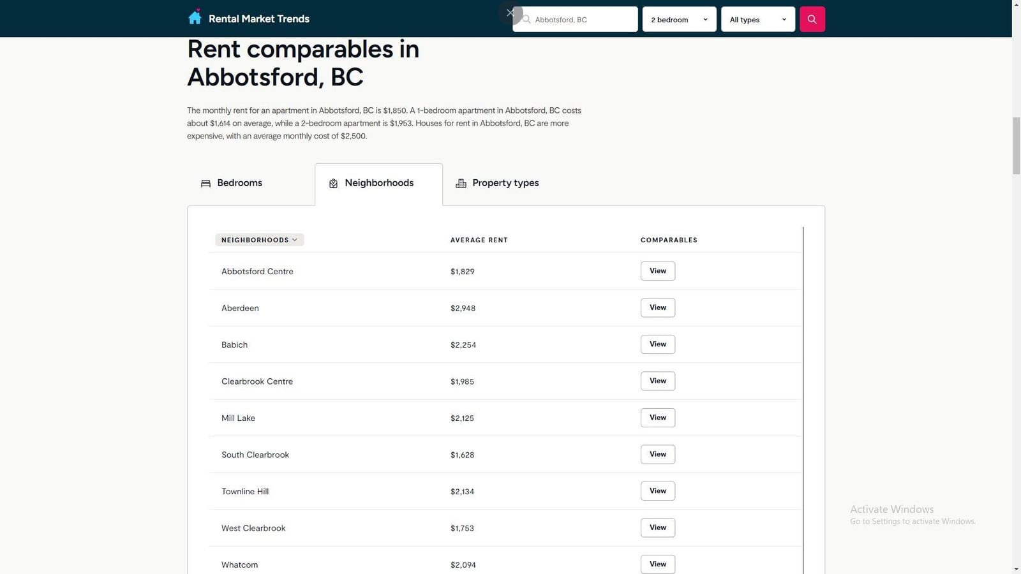This screenshot has height=574, width=1021.
Task: Click the $2,254 rent value
Action: click(463, 345)
